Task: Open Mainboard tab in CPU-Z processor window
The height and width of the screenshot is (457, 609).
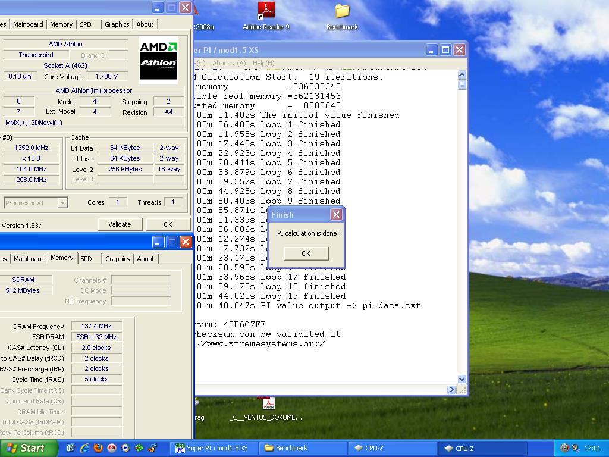Action: point(28,24)
